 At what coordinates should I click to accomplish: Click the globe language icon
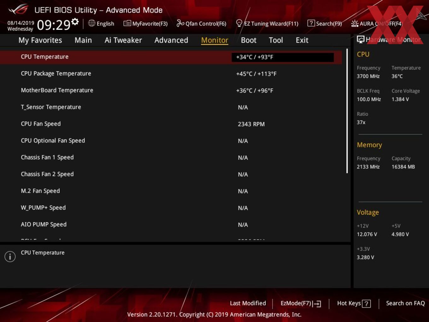(x=91, y=23)
